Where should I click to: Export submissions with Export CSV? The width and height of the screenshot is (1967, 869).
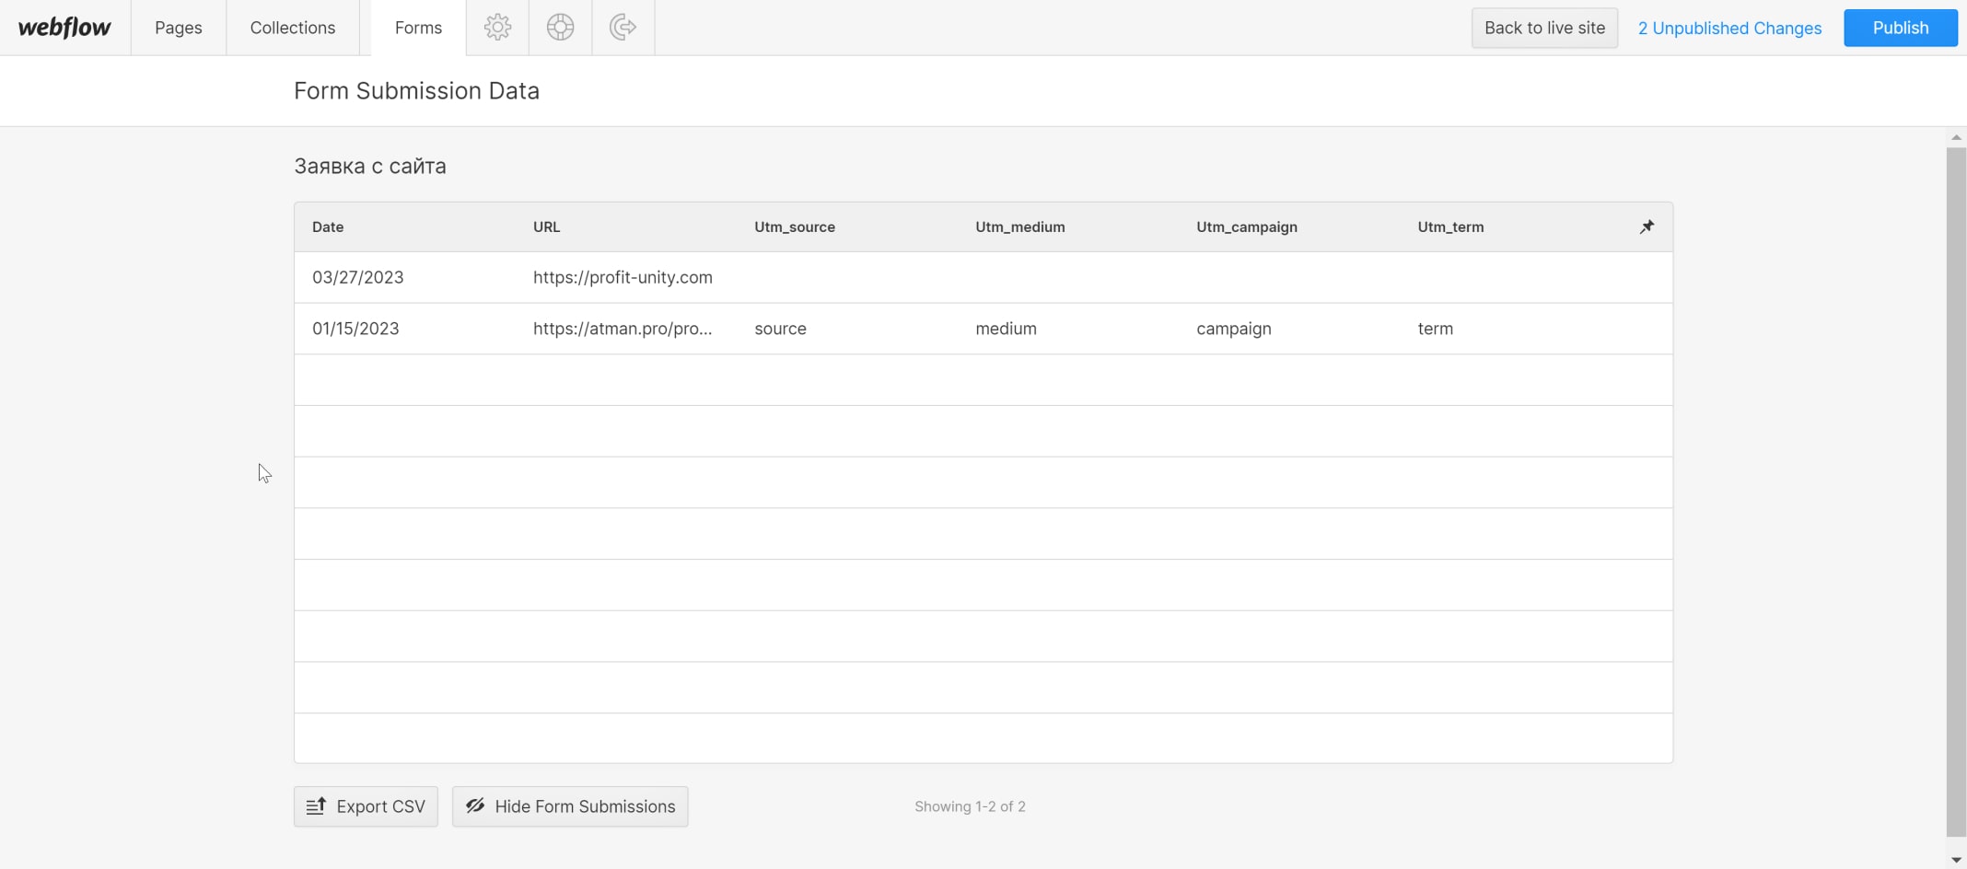point(366,806)
